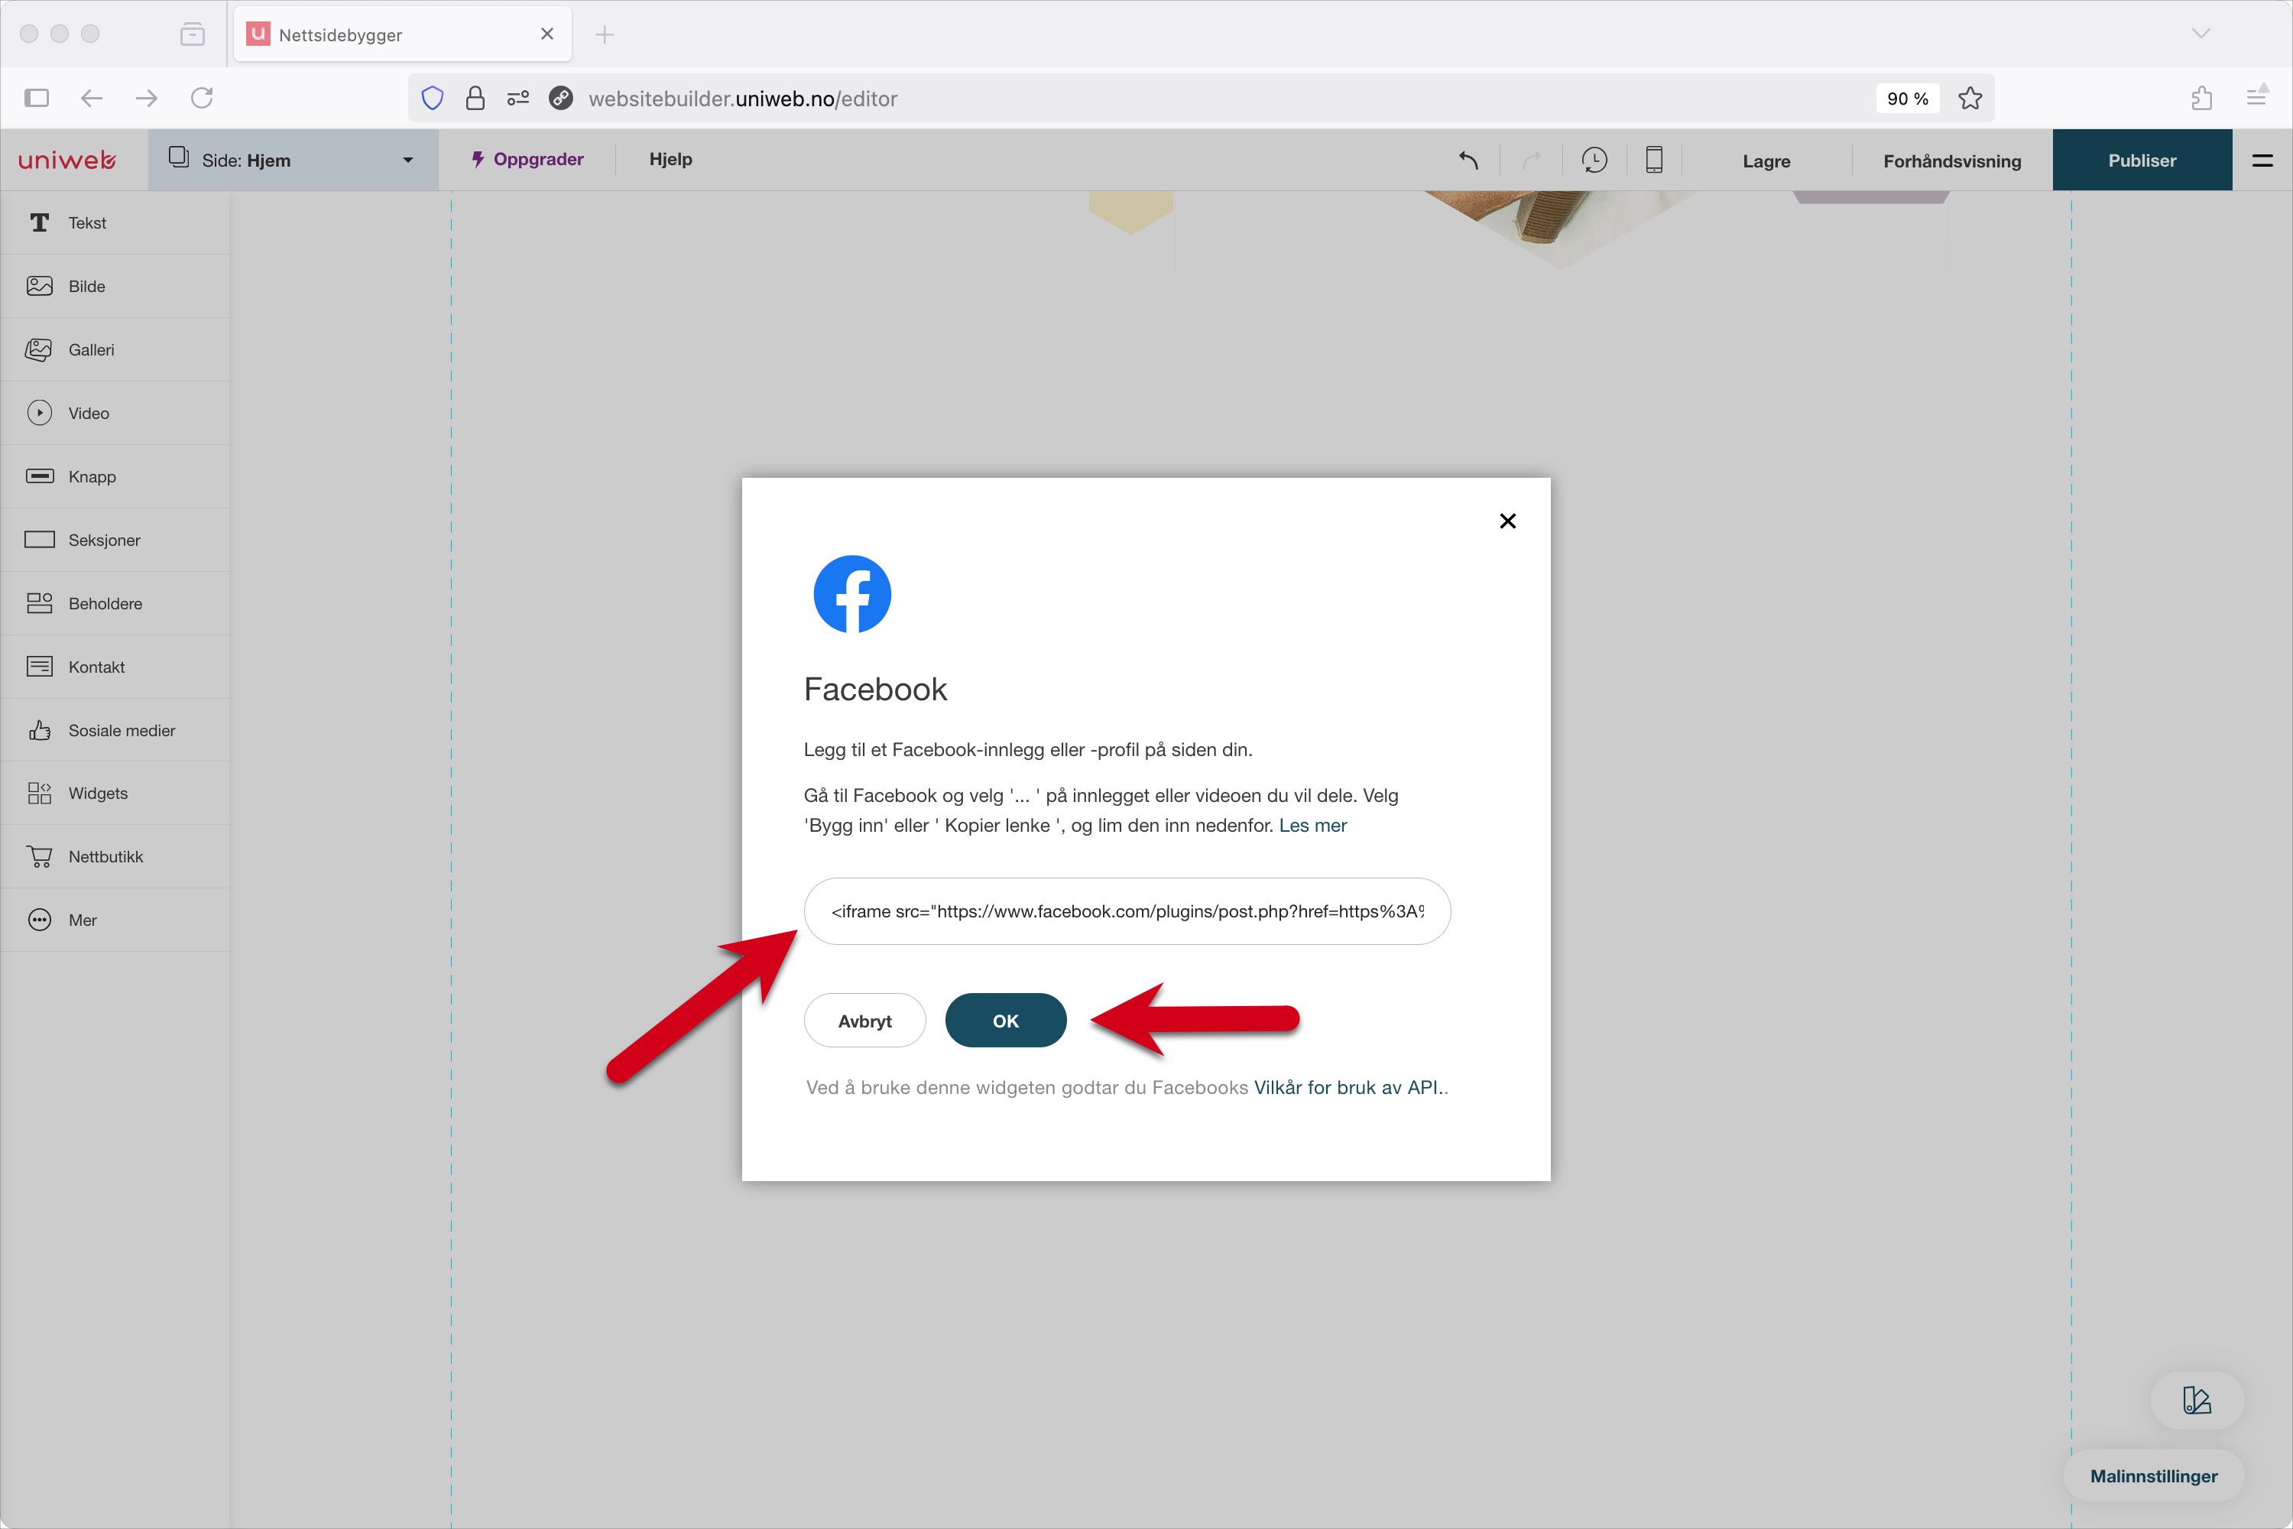
Task: Expand the list all tabs chevron
Action: point(2201,33)
